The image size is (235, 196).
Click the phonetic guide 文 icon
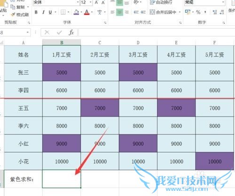pyautogui.click(x=100, y=12)
